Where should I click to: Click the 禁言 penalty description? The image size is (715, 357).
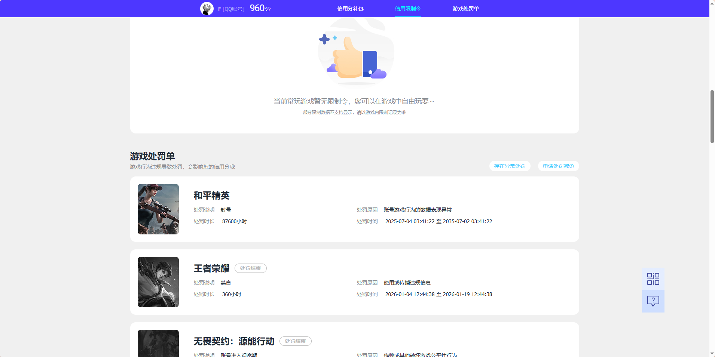[226, 283]
